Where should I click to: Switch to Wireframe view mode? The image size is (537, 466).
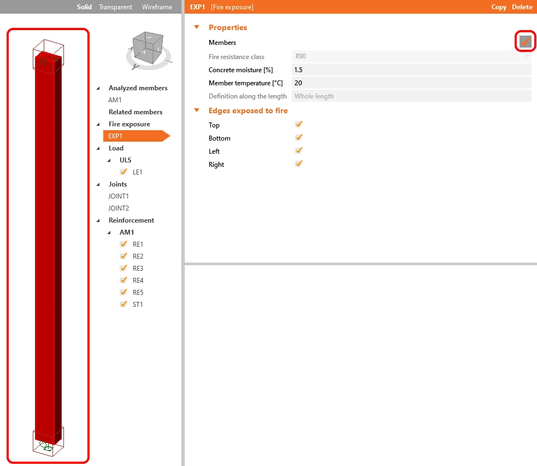[157, 7]
